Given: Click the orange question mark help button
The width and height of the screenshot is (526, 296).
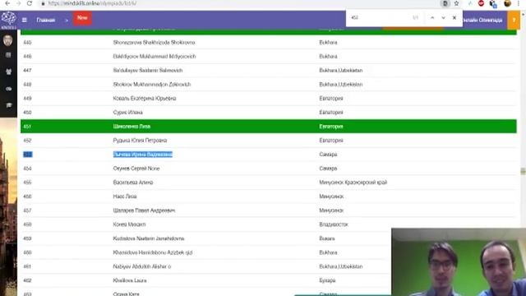Looking at the screenshot, I should 514,20.
